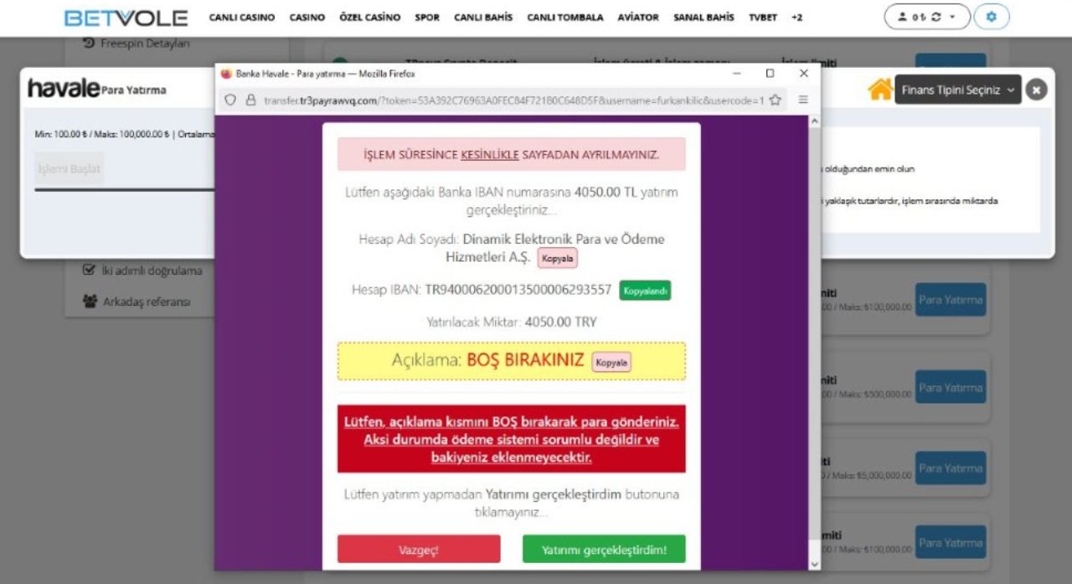Open the Firefox hamburger menu
Viewport: 1072px width, 584px height.
tap(803, 100)
